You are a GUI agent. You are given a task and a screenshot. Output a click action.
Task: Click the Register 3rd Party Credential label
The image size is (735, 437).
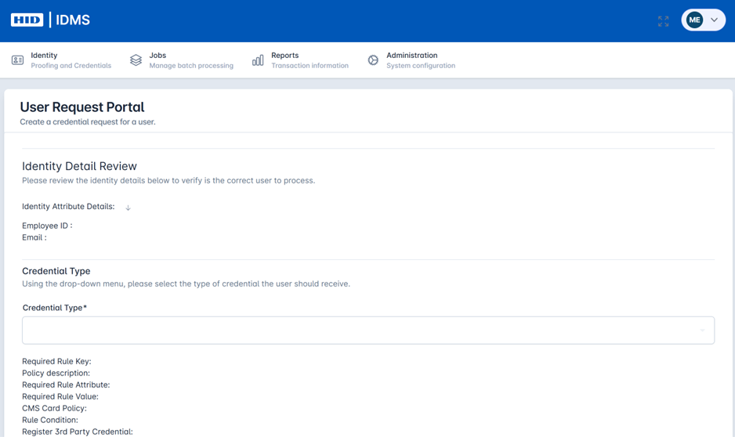tap(78, 432)
